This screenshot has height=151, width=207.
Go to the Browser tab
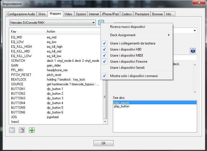[x=157, y=14]
